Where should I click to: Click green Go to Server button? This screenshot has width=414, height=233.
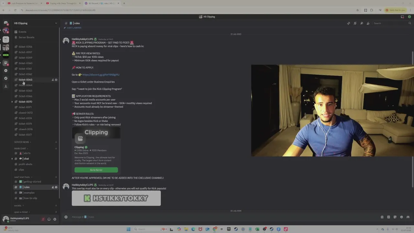[x=96, y=170]
